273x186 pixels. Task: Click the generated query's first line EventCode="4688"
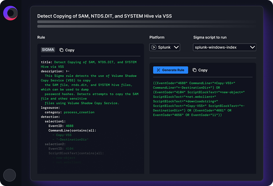[194, 83]
